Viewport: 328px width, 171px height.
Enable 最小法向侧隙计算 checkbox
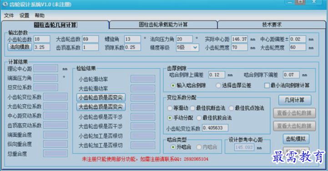click(x=267, y=85)
